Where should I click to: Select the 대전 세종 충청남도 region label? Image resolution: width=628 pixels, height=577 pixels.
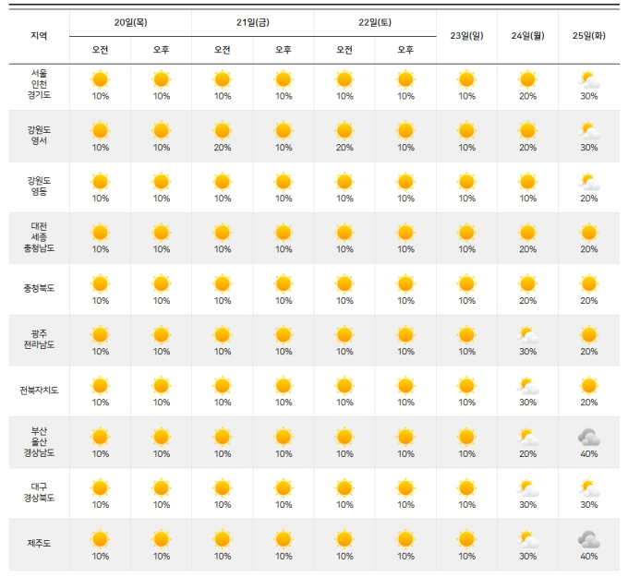click(39, 237)
